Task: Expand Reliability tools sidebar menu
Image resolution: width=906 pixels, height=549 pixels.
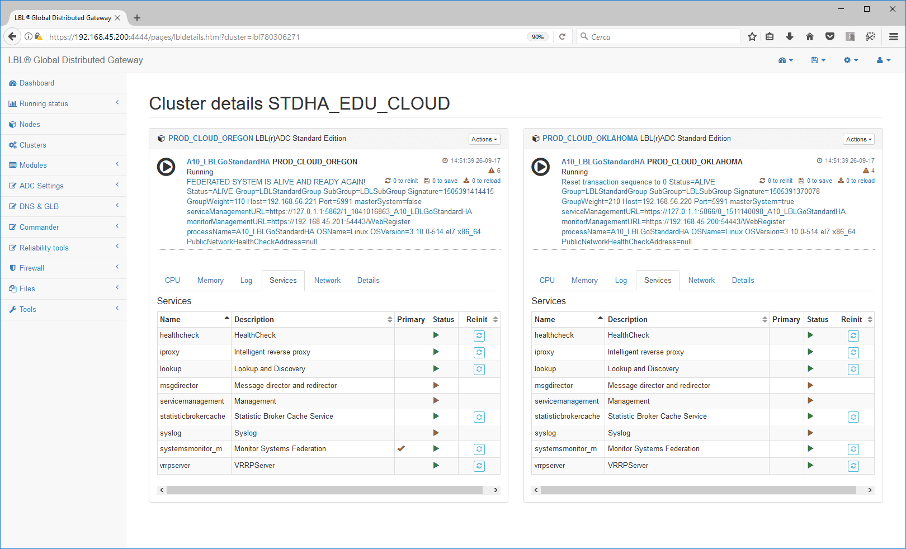Action: click(x=63, y=248)
